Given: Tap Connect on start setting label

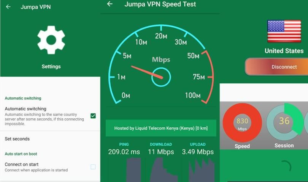Looking at the screenshot, I should tap(22, 164).
